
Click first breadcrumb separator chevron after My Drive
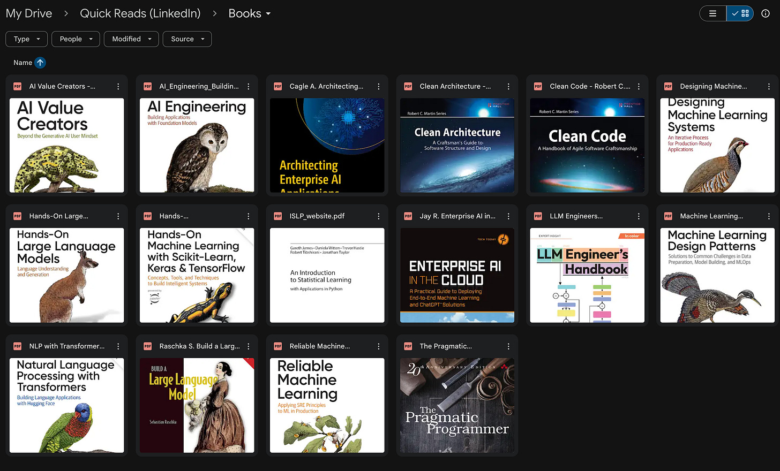[66, 13]
